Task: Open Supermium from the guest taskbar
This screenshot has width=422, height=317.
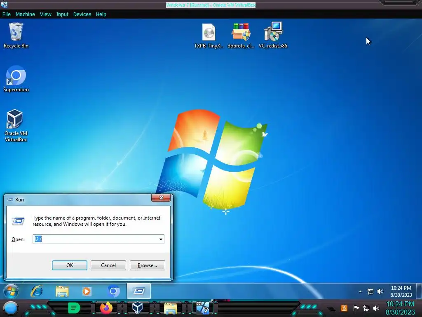Action: (x=113, y=291)
